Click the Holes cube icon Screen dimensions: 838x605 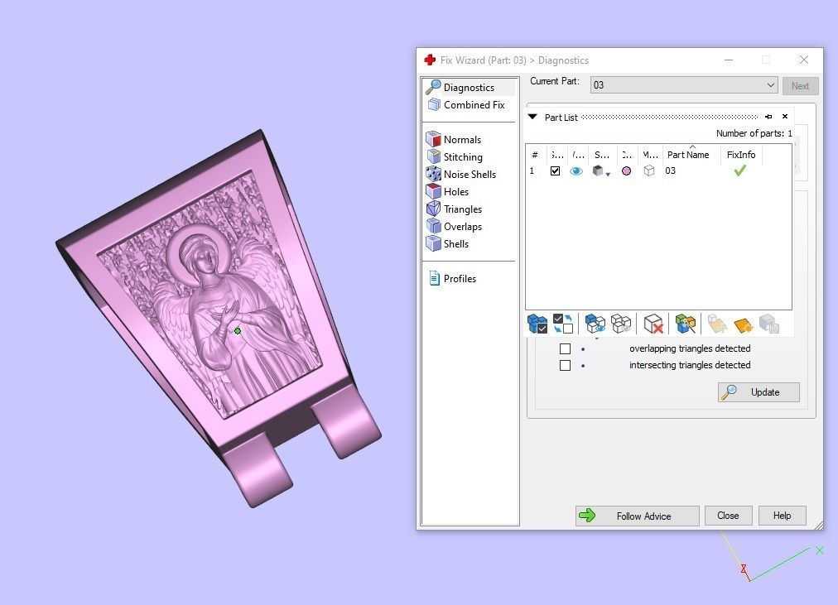click(433, 192)
